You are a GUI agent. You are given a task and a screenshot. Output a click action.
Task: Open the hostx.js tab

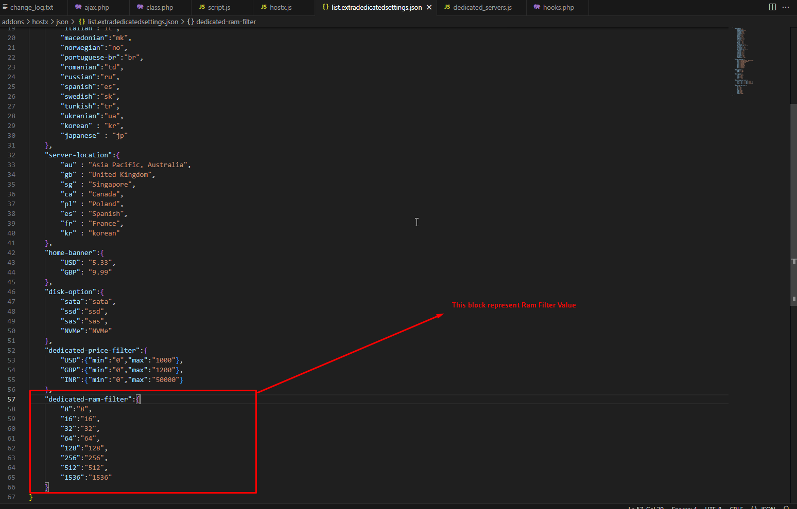click(x=281, y=7)
